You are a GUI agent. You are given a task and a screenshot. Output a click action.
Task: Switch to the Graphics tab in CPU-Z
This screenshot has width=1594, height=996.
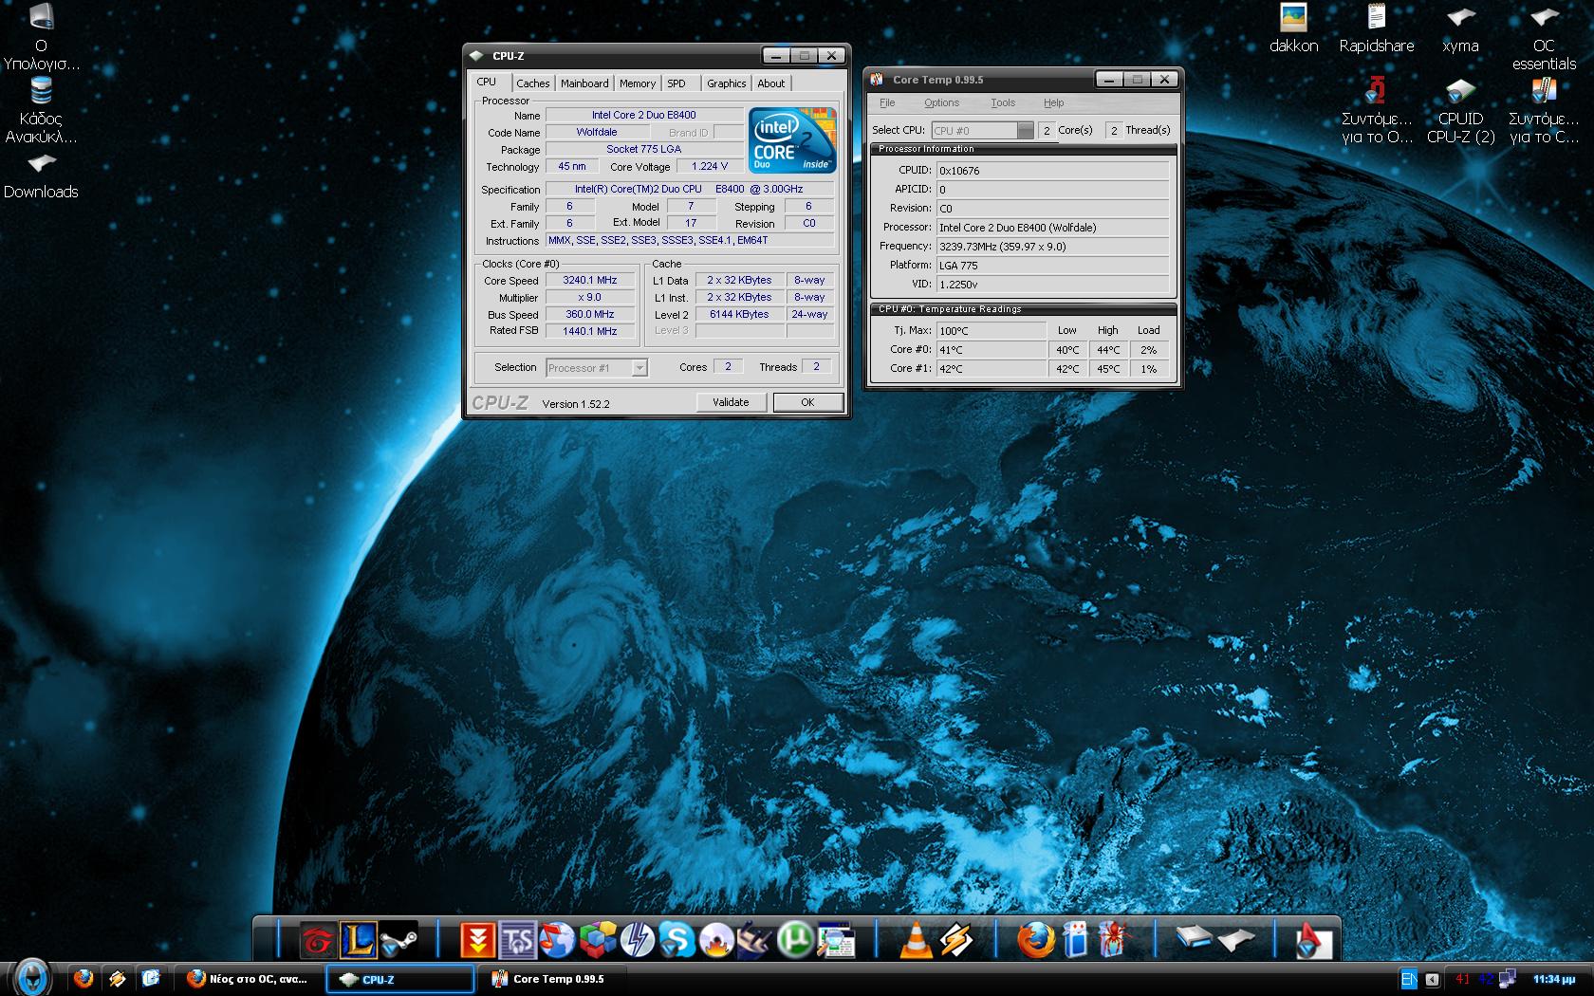coord(726,83)
